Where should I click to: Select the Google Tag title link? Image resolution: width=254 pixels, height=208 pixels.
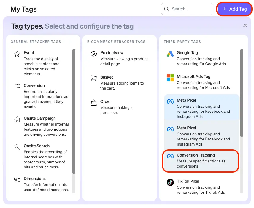[187, 53]
